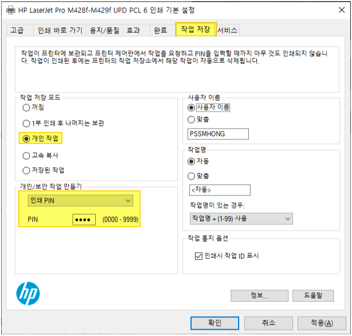Click the 도움말 button

(313, 295)
